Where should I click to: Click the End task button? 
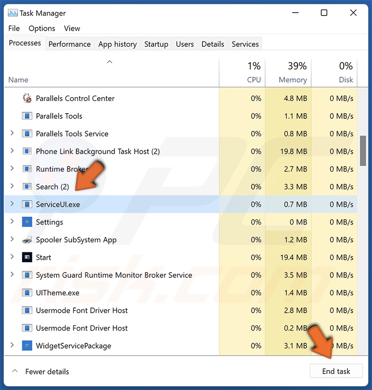[x=336, y=371]
